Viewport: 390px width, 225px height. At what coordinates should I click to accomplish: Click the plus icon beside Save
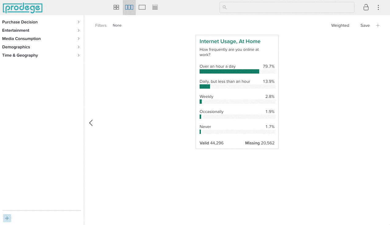pos(378,26)
